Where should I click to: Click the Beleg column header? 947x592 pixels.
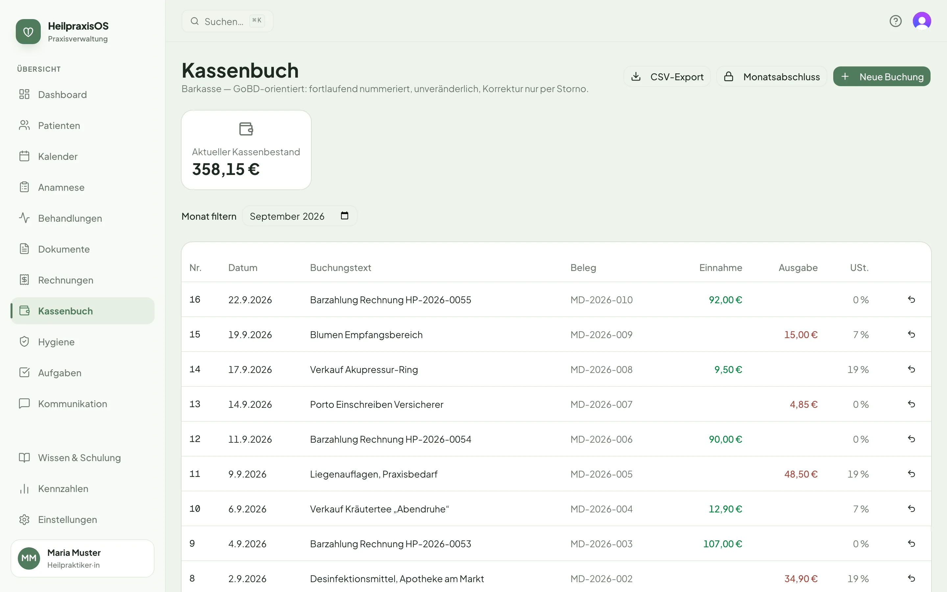[583, 268]
